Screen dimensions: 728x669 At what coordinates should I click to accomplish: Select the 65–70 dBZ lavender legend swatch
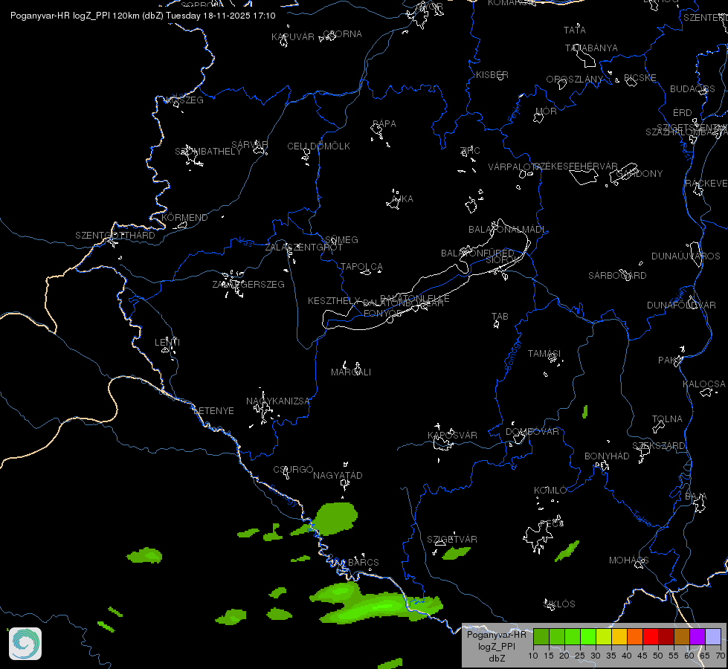pyautogui.click(x=712, y=636)
